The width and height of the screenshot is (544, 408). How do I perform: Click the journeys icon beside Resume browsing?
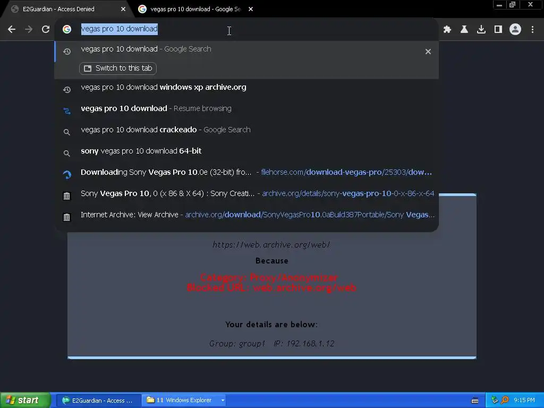(x=67, y=110)
